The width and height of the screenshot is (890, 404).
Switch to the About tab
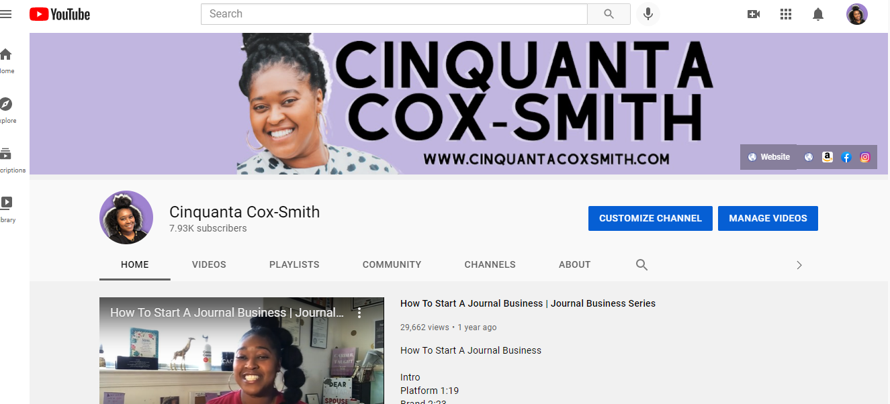point(574,264)
